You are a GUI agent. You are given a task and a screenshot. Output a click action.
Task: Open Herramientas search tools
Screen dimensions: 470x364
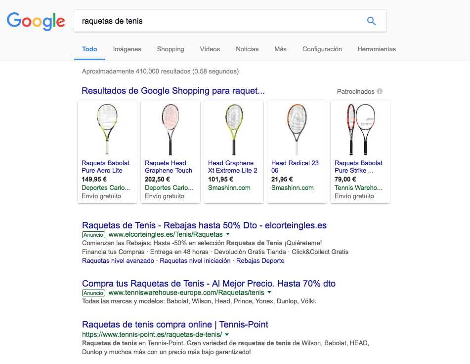click(377, 49)
